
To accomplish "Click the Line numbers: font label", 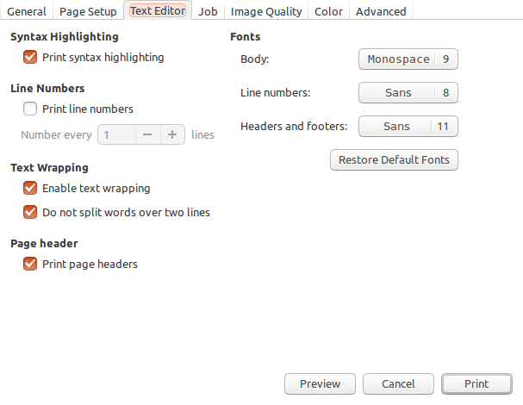I will 275,93.
